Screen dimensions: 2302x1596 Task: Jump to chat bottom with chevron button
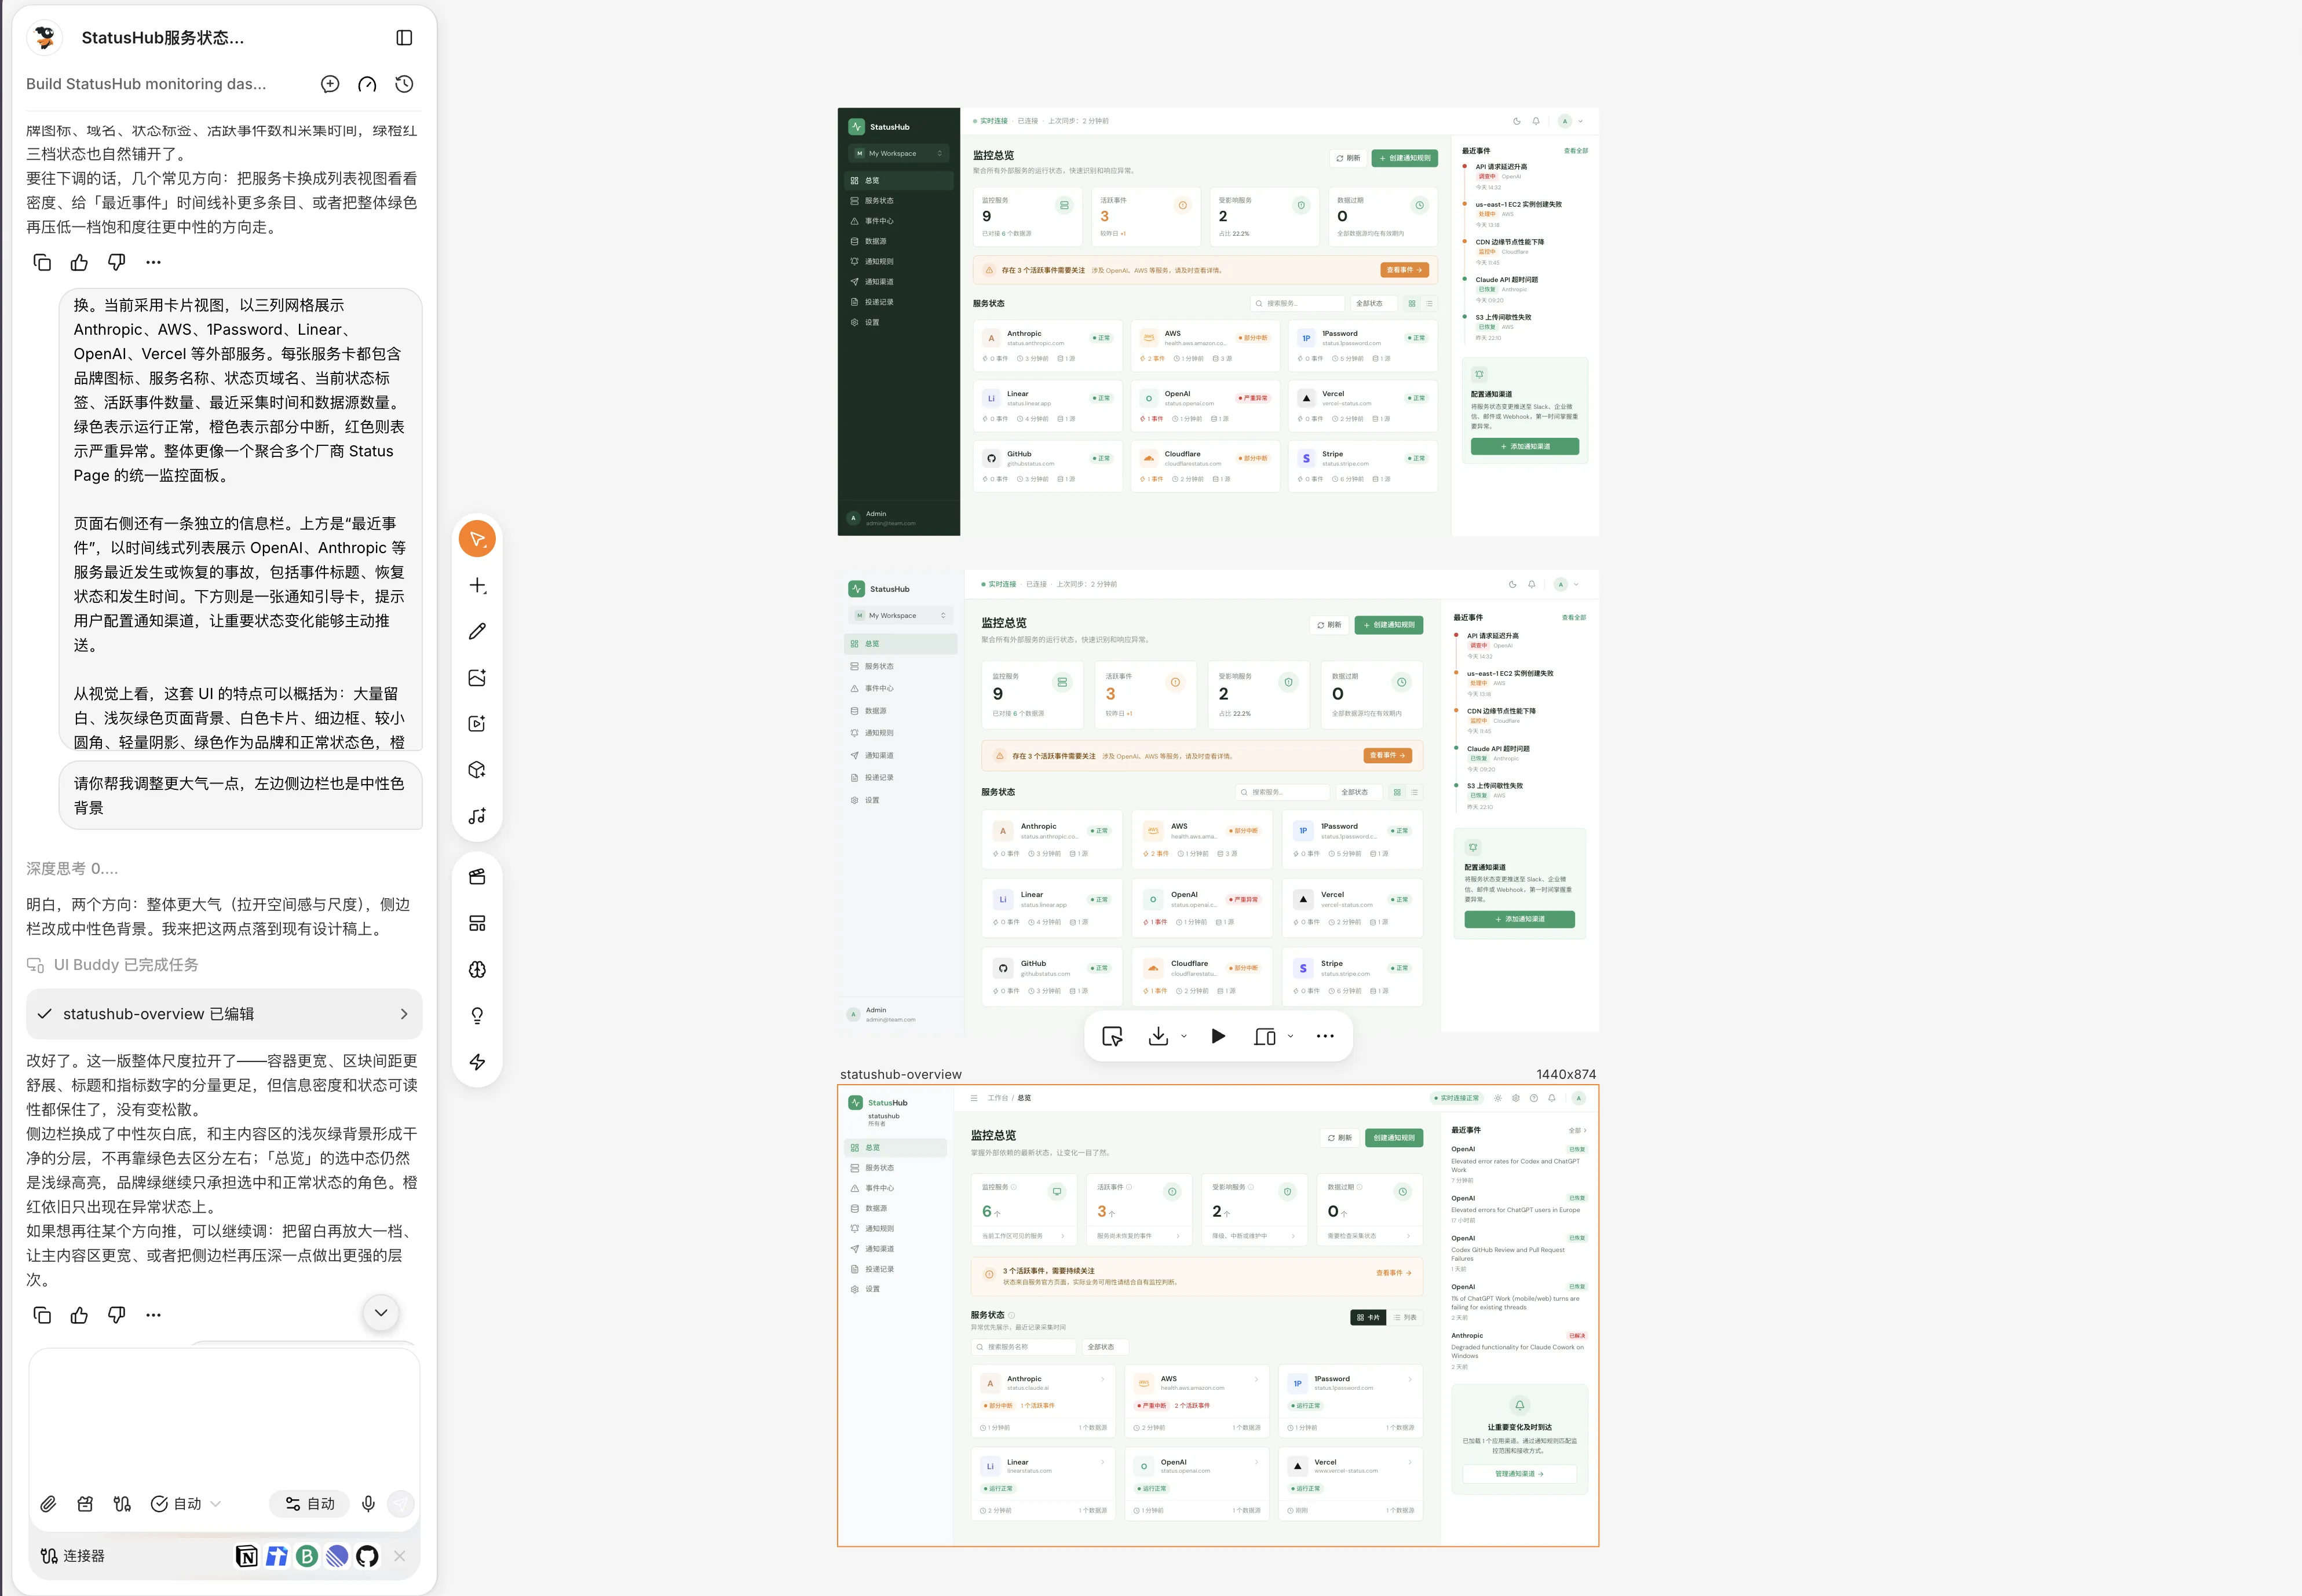click(x=381, y=1313)
